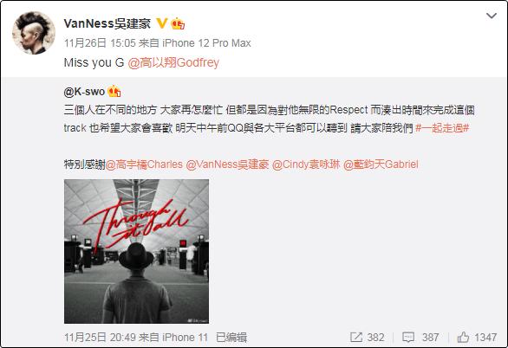Screen dimensions: 508x348
Task: Open the post options chevron menu
Action: click(492, 16)
